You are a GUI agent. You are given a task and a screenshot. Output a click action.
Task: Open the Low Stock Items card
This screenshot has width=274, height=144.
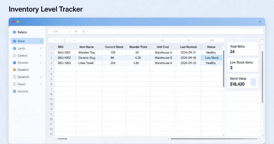[243, 65]
